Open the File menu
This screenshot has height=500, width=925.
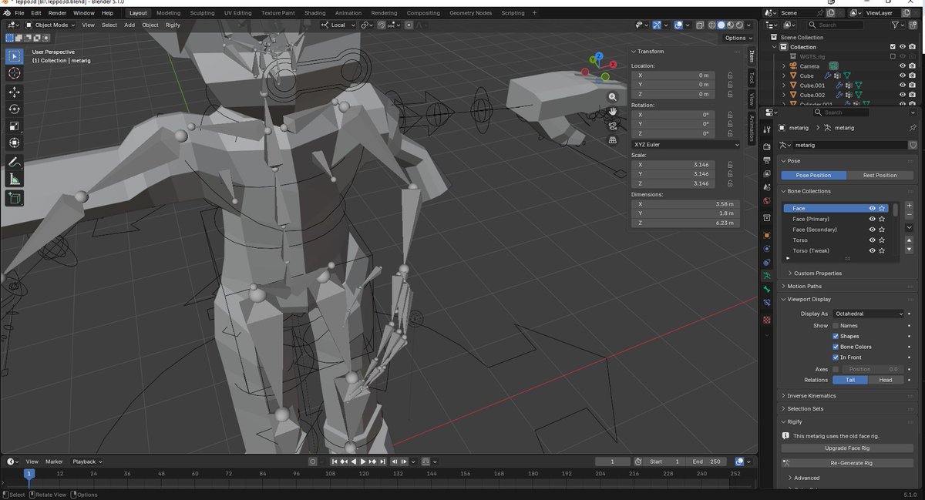pyautogui.click(x=19, y=13)
